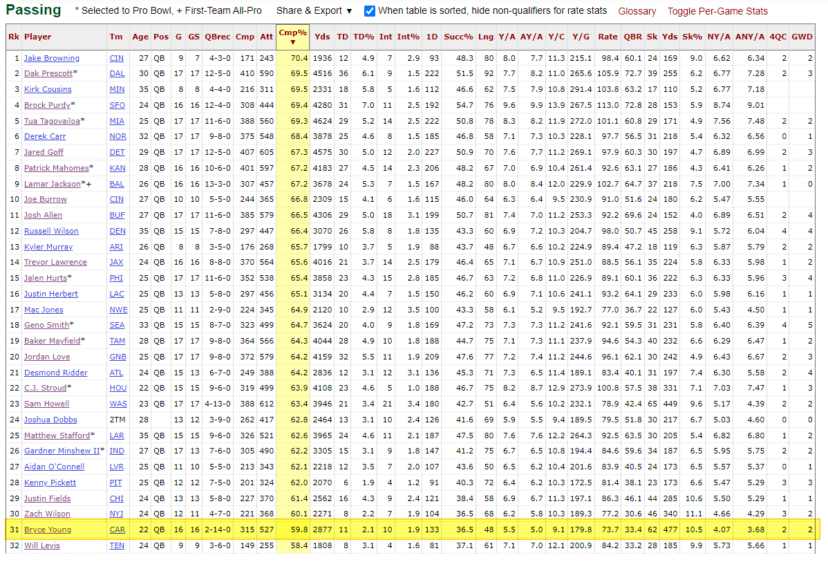Open the HOU team link
Screen dimensions: 828x562
pyautogui.click(x=117, y=388)
